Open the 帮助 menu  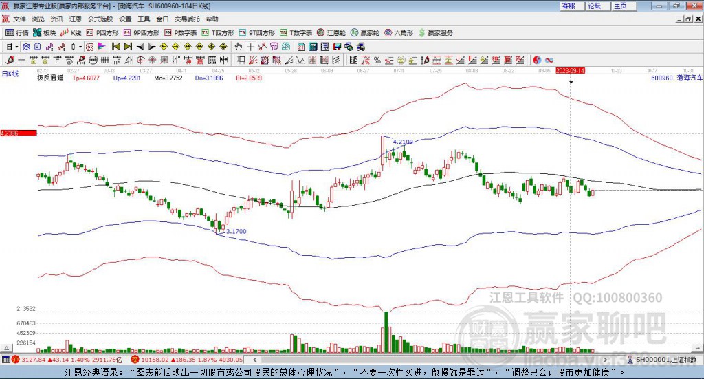(212, 19)
